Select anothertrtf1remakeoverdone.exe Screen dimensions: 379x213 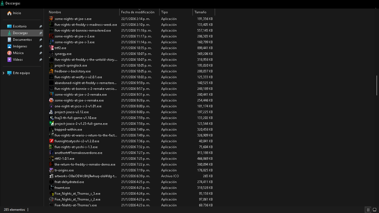pyautogui.click(x=79, y=153)
